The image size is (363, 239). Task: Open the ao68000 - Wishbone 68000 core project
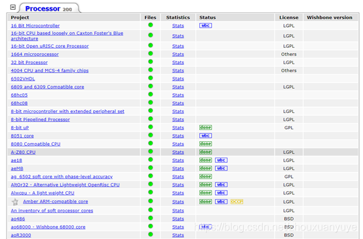pyautogui.click(x=48, y=227)
